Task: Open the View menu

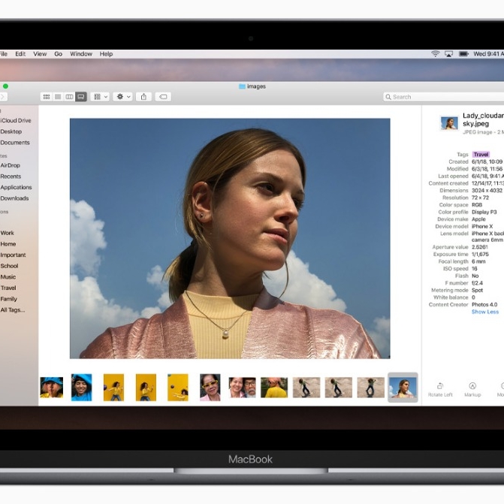Action: tap(40, 54)
